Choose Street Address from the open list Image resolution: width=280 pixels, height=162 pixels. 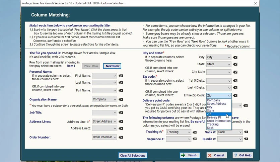219,104
